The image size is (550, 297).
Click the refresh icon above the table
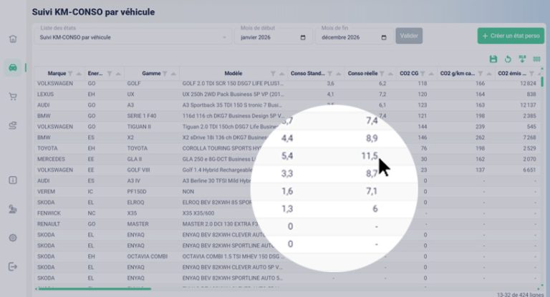click(508, 59)
